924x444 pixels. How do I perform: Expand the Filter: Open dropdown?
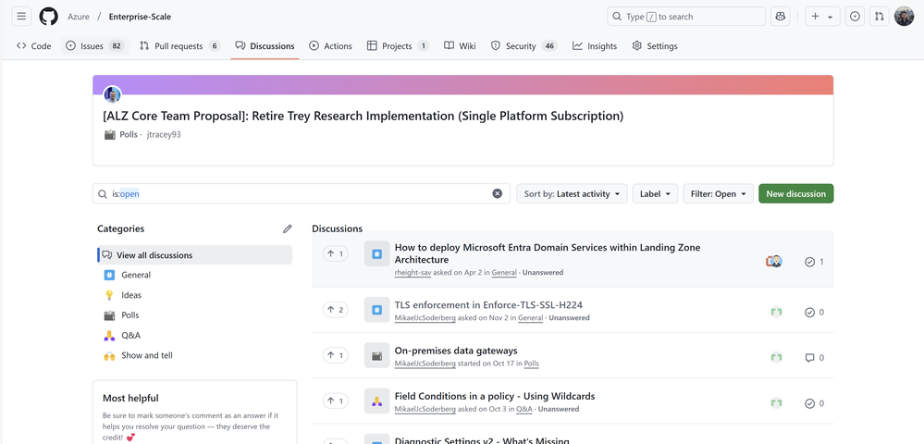coord(718,193)
